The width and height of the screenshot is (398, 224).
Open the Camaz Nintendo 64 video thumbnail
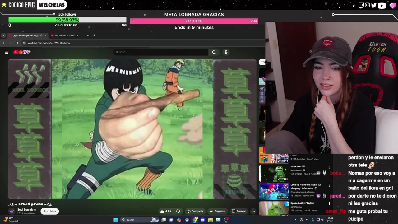tap(274, 158)
